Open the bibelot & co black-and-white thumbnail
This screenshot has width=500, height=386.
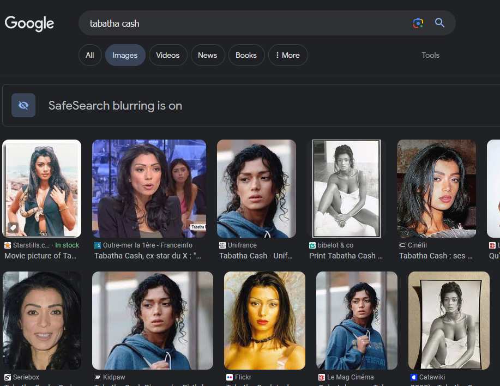tap(346, 189)
